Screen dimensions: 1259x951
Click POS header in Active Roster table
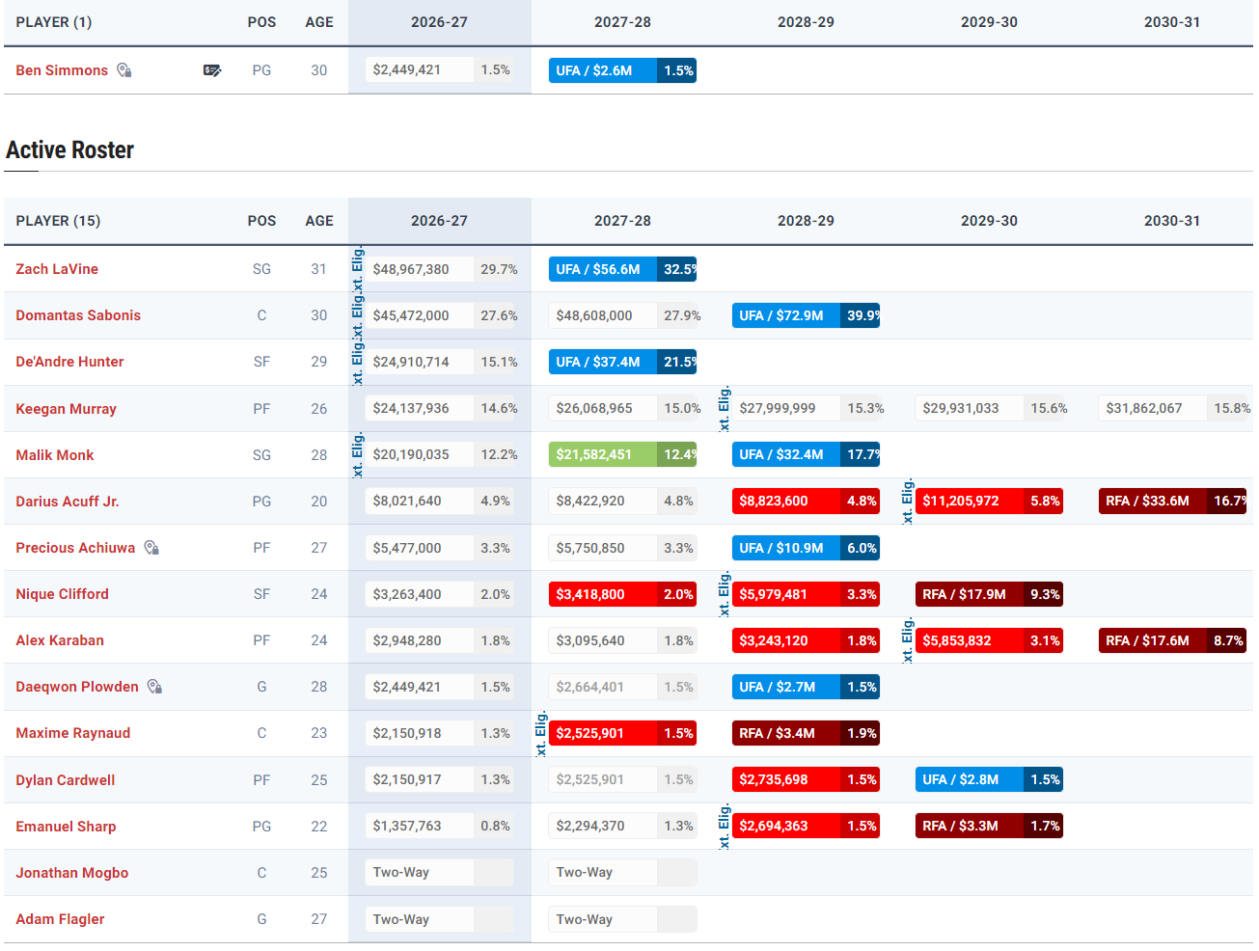(261, 221)
